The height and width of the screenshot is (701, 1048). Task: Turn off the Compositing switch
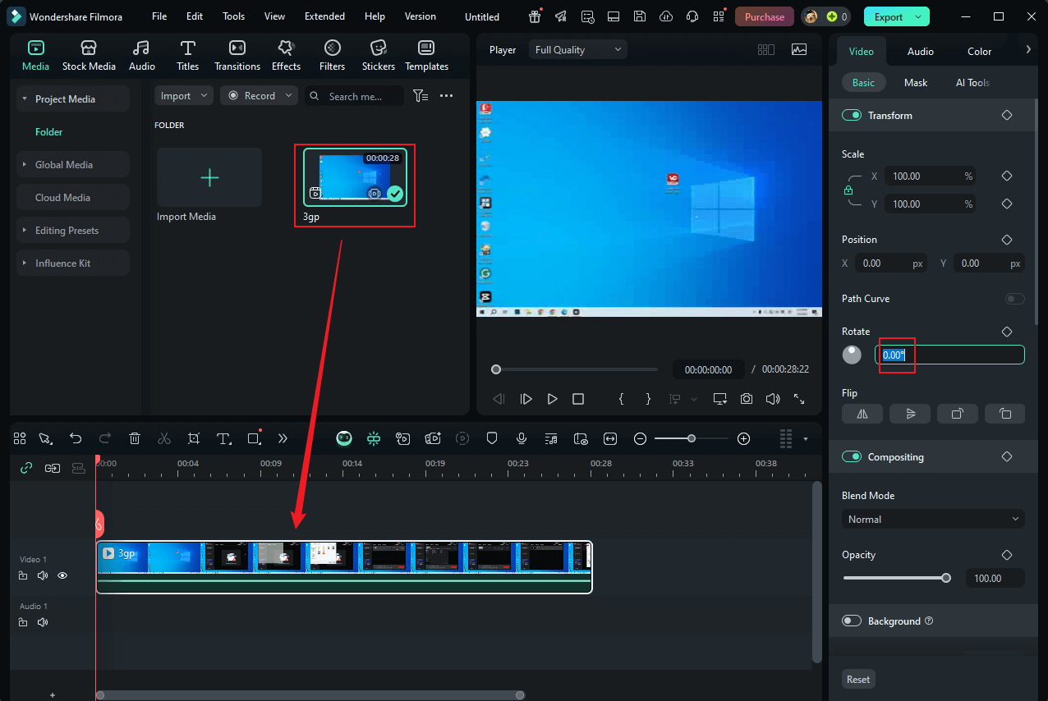(x=851, y=457)
